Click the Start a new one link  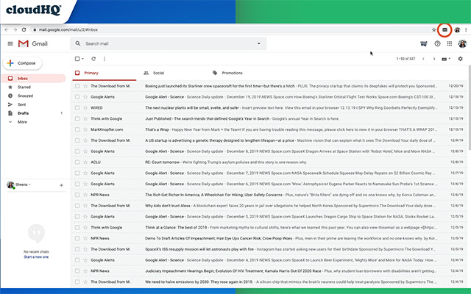tap(36, 257)
